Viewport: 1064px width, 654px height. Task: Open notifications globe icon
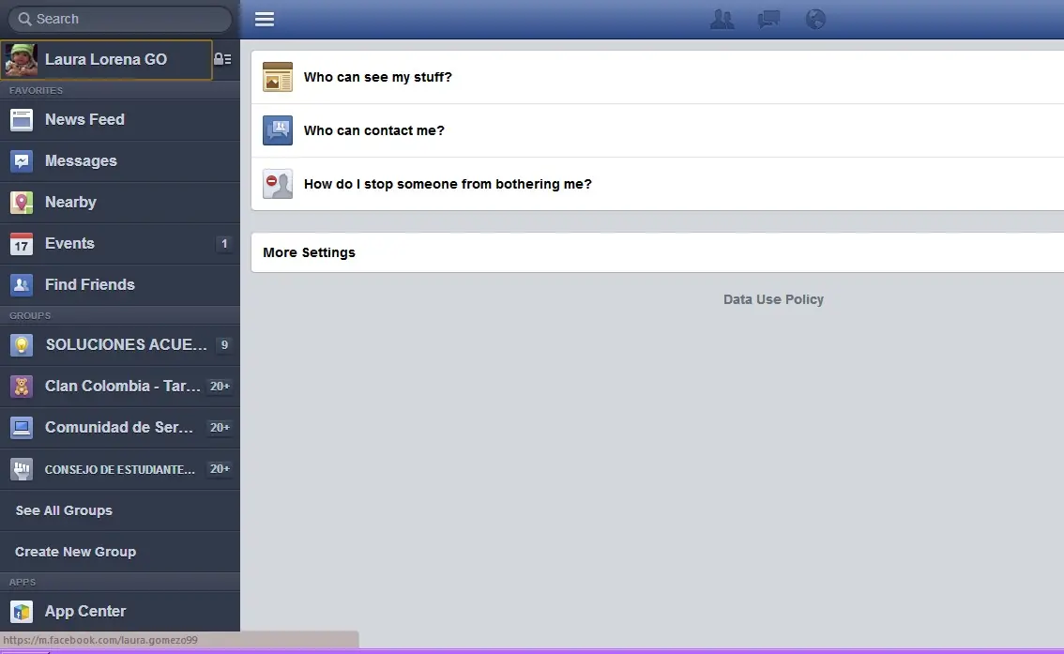[x=815, y=19]
